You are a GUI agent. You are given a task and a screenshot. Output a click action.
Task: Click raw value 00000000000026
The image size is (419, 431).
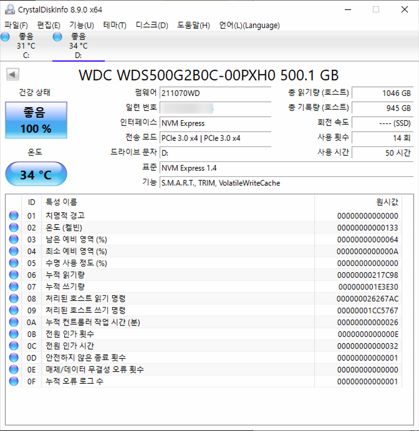tap(367, 323)
